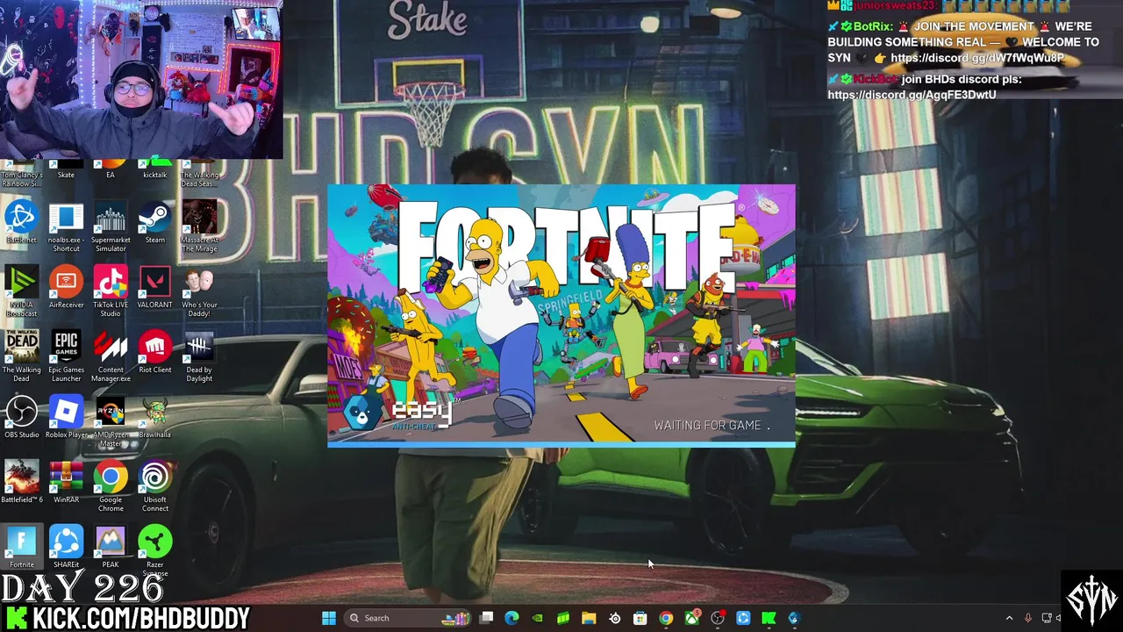Open the Google Chrome desktop icon

tap(111, 486)
